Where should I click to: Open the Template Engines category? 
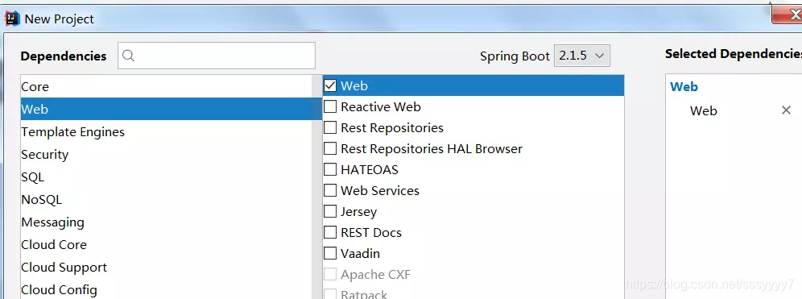[x=166, y=131]
